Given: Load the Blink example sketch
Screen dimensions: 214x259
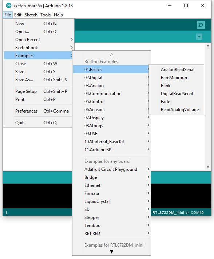Looking at the screenshot, I should (177, 85).
